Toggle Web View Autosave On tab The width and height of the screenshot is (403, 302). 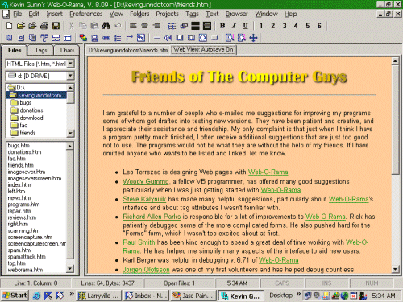click(204, 50)
